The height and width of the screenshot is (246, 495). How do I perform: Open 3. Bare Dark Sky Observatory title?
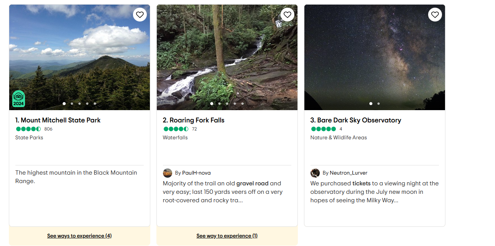pos(356,120)
